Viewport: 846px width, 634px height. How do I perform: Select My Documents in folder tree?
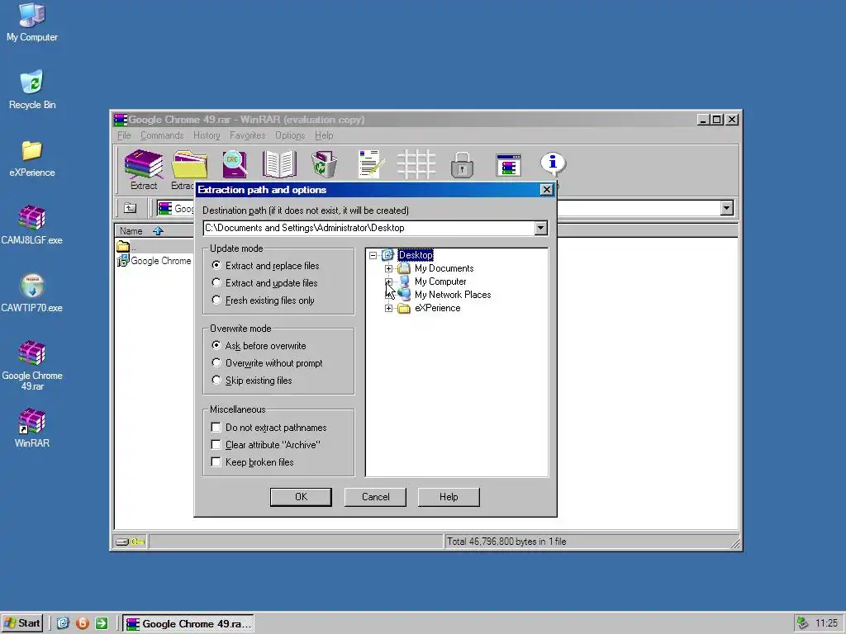click(x=444, y=268)
